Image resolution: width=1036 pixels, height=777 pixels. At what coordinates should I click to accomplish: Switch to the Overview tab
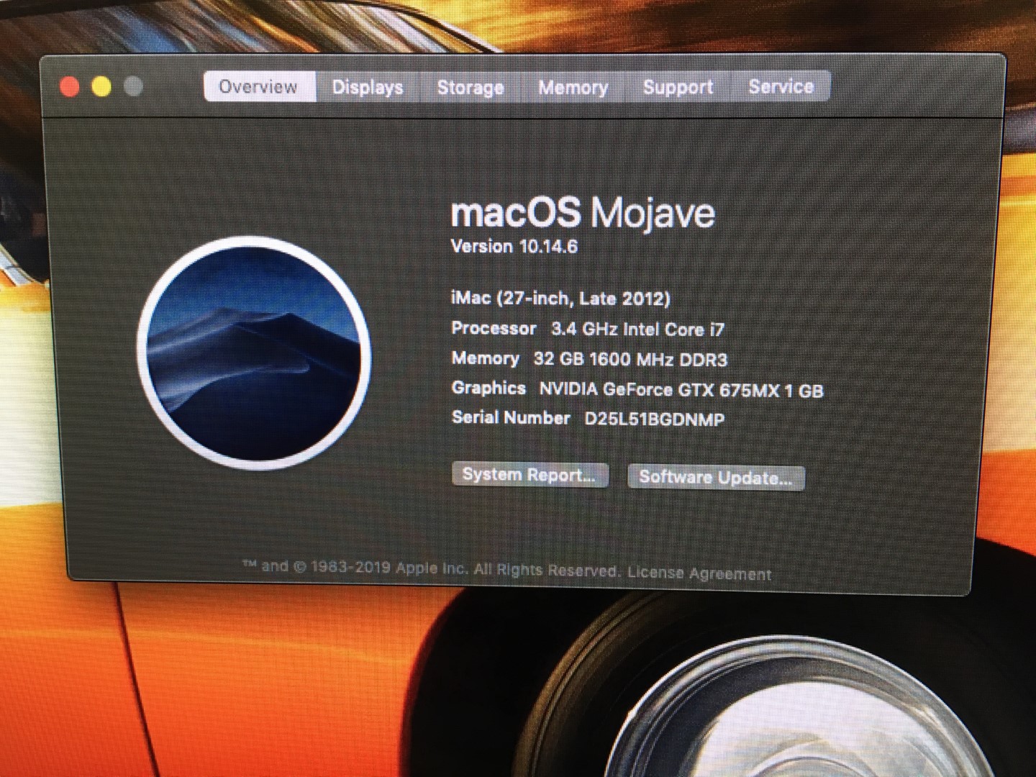pos(259,86)
